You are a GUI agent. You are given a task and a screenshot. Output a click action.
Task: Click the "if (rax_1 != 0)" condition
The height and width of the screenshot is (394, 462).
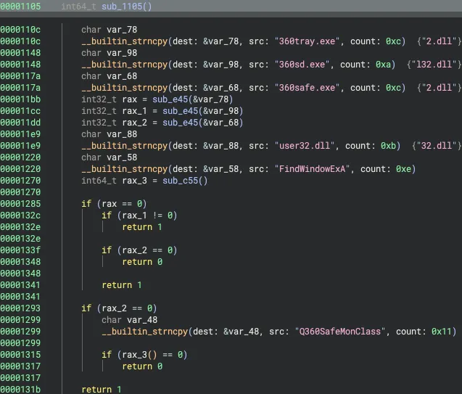pos(139,215)
